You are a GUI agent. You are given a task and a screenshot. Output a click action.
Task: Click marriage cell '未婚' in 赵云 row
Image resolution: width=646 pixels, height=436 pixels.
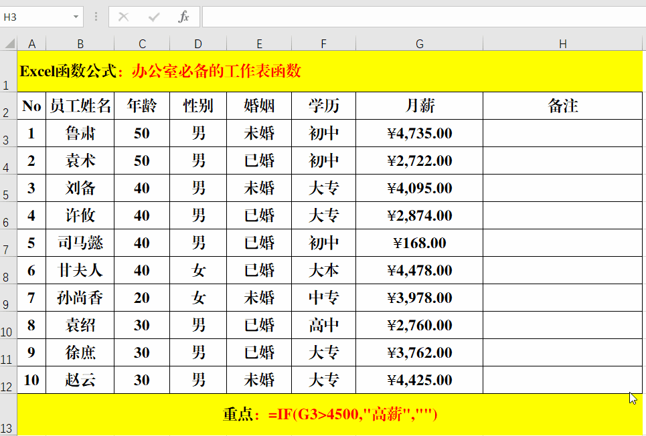(259, 380)
